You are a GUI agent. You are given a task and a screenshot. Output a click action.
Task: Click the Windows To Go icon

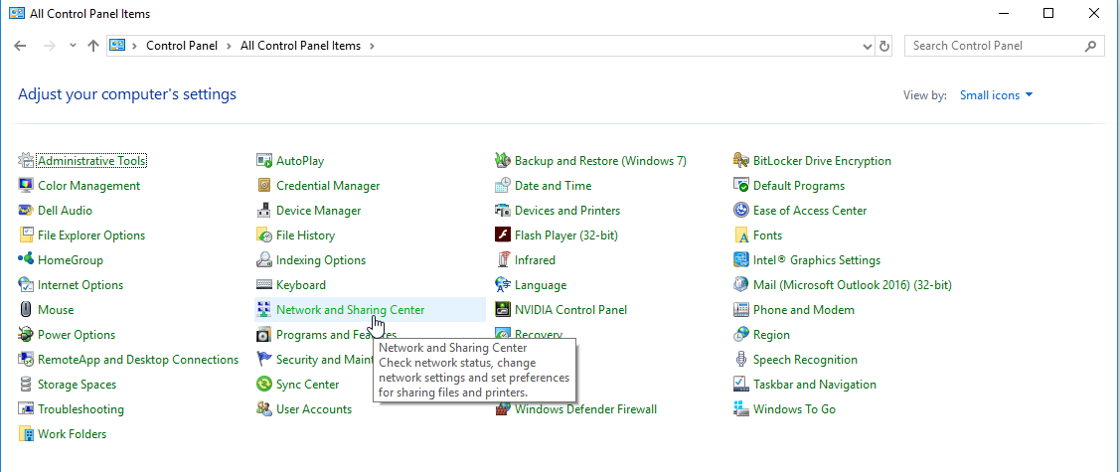point(741,409)
